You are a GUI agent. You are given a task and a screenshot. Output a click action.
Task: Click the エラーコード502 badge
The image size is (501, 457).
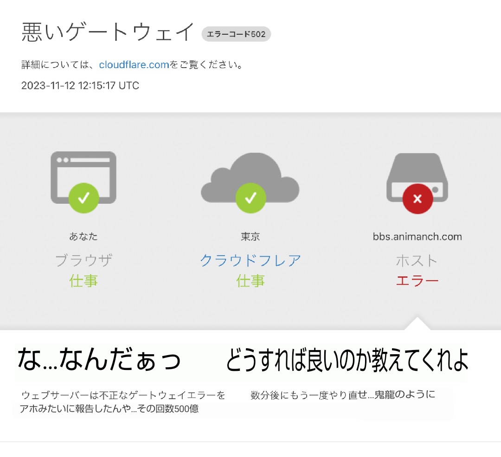click(236, 34)
